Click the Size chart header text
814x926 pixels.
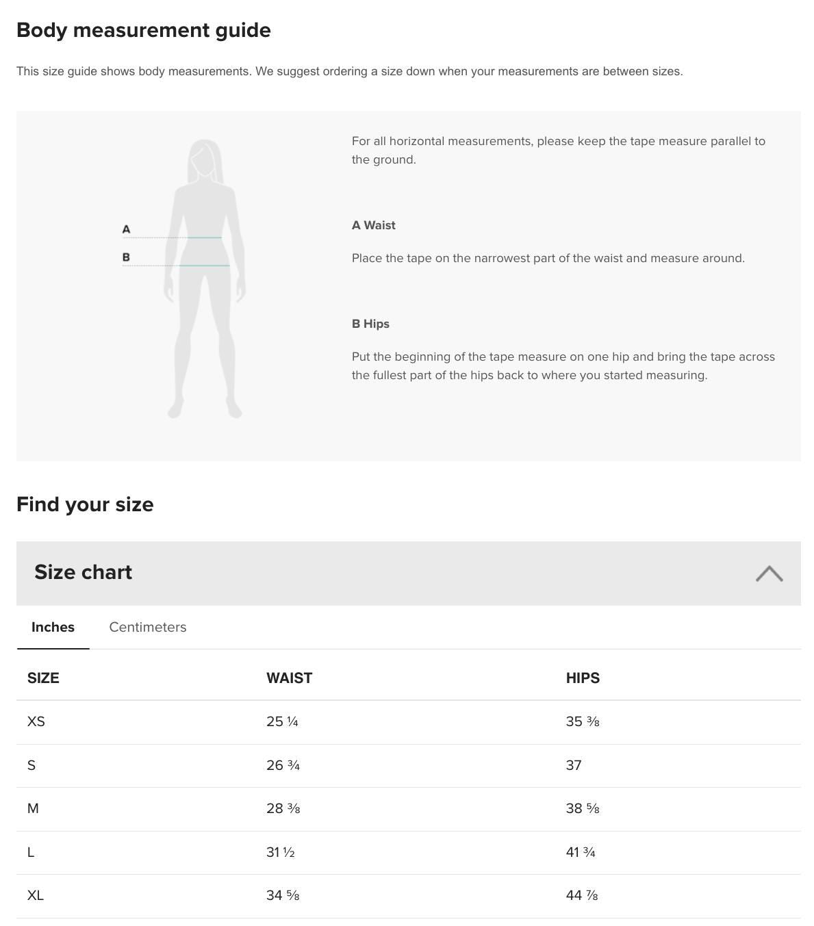pos(83,572)
